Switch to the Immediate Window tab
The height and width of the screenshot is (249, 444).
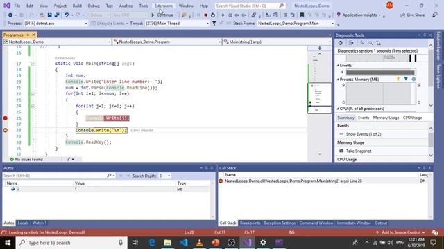coord(354,223)
